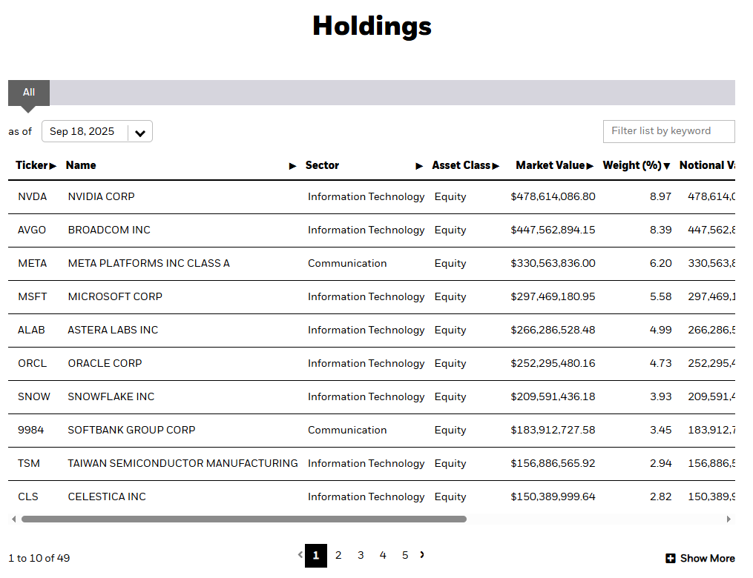Click the Notional Value column header
Viewport: 753px width, 578px height.
(x=707, y=165)
